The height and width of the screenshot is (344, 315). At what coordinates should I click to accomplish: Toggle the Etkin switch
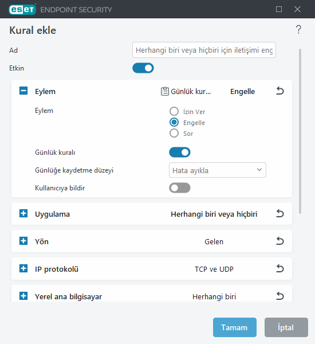[x=143, y=68]
